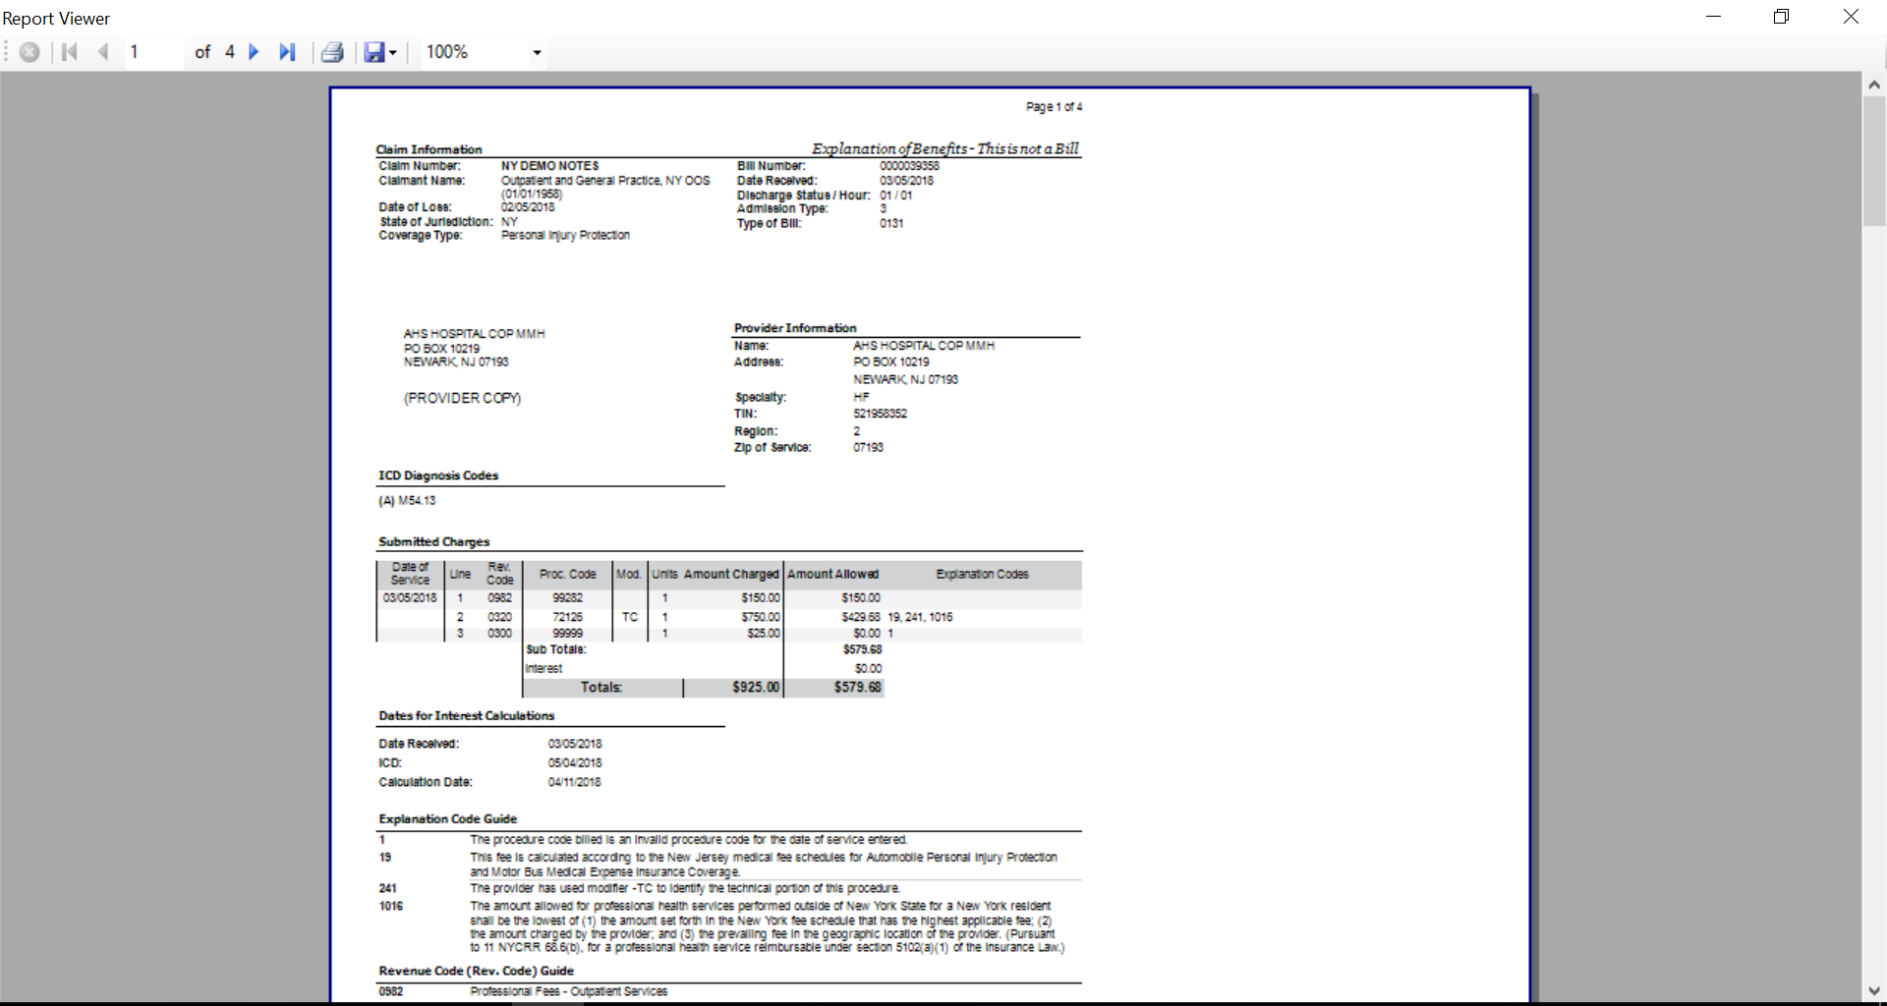This screenshot has width=1887, height=1006.
Task: Go to the first page
Action: (69, 52)
